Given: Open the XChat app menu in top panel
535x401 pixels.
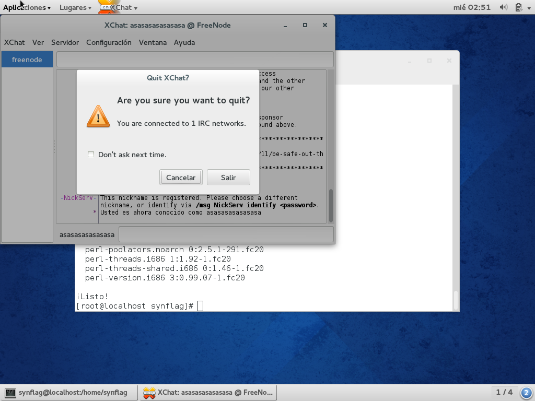Looking at the screenshot, I should pyautogui.click(x=123, y=7).
